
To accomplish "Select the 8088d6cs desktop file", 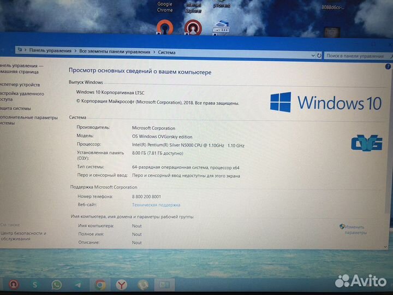I will (332, 7).
